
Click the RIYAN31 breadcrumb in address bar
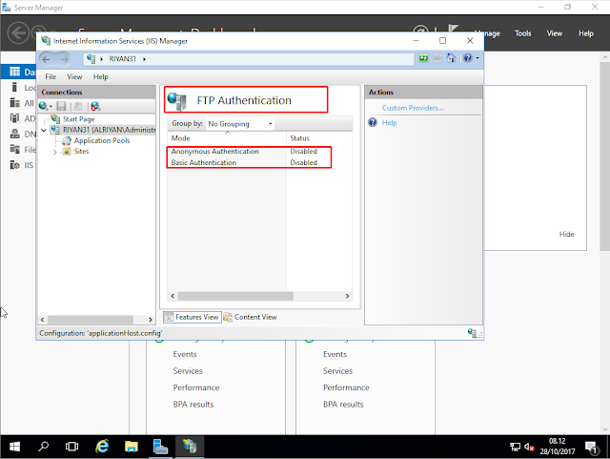[123, 59]
